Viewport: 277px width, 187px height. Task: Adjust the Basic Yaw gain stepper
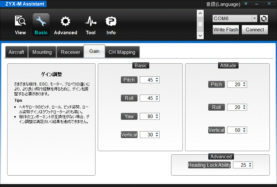coord(157,117)
